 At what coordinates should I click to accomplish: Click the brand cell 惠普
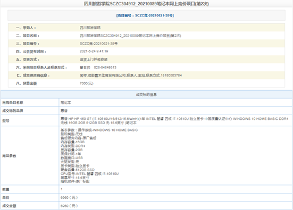175,111
